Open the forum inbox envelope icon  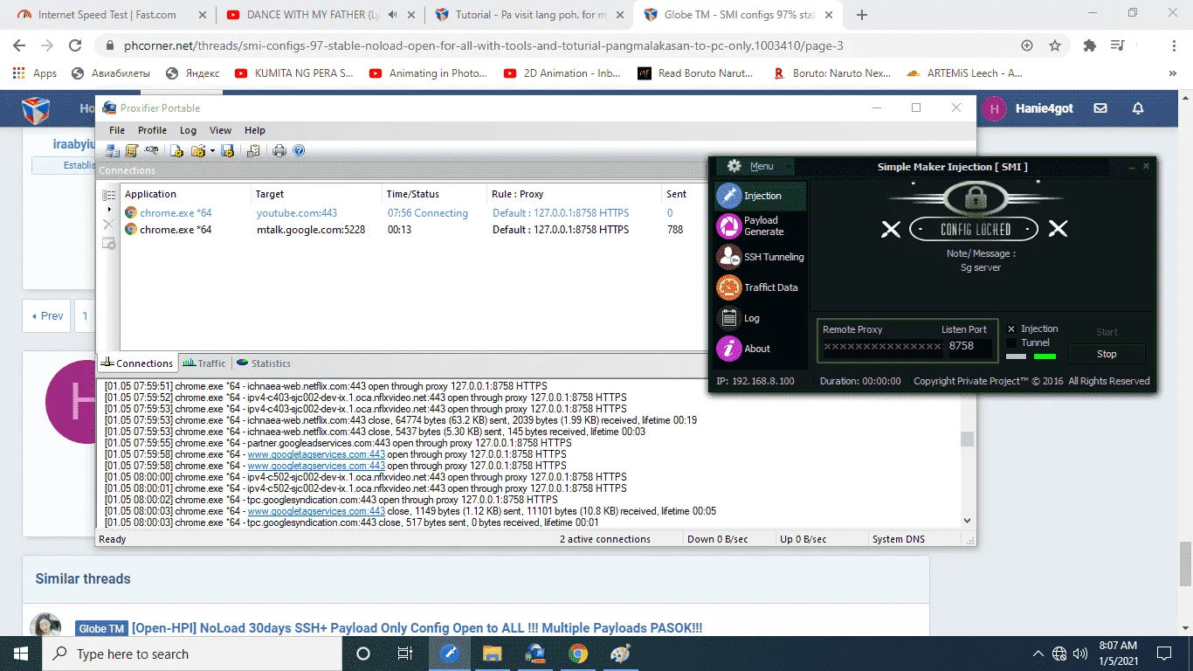(1100, 109)
